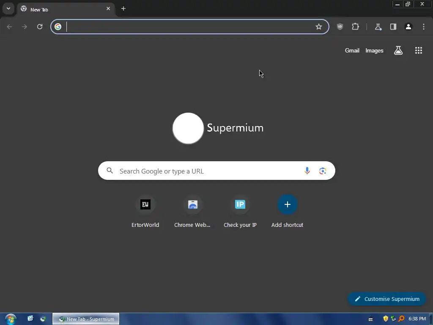Go back using the back arrow
The image size is (433, 325).
(x=9, y=27)
